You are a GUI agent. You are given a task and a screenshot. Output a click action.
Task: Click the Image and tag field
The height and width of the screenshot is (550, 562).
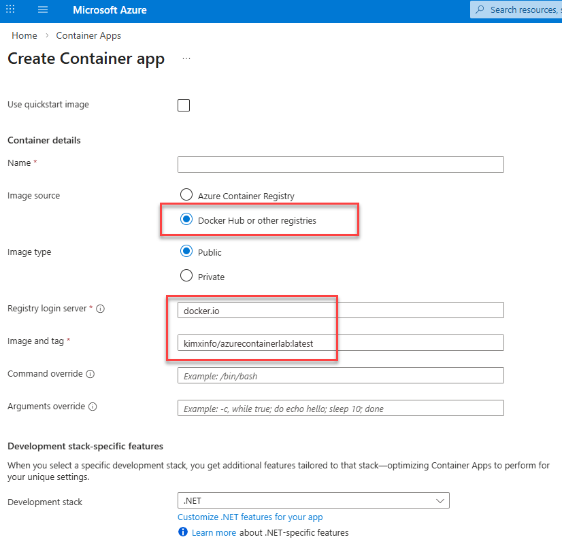coord(340,343)
